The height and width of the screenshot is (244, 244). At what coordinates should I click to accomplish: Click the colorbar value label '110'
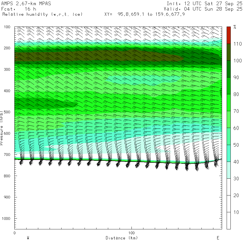pyautogui.click(x=237, y=44)
